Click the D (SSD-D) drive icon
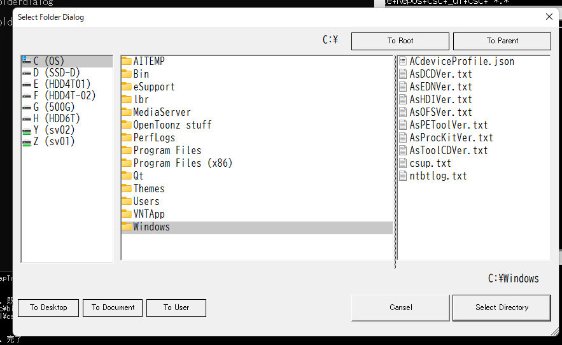 (27, 73)
